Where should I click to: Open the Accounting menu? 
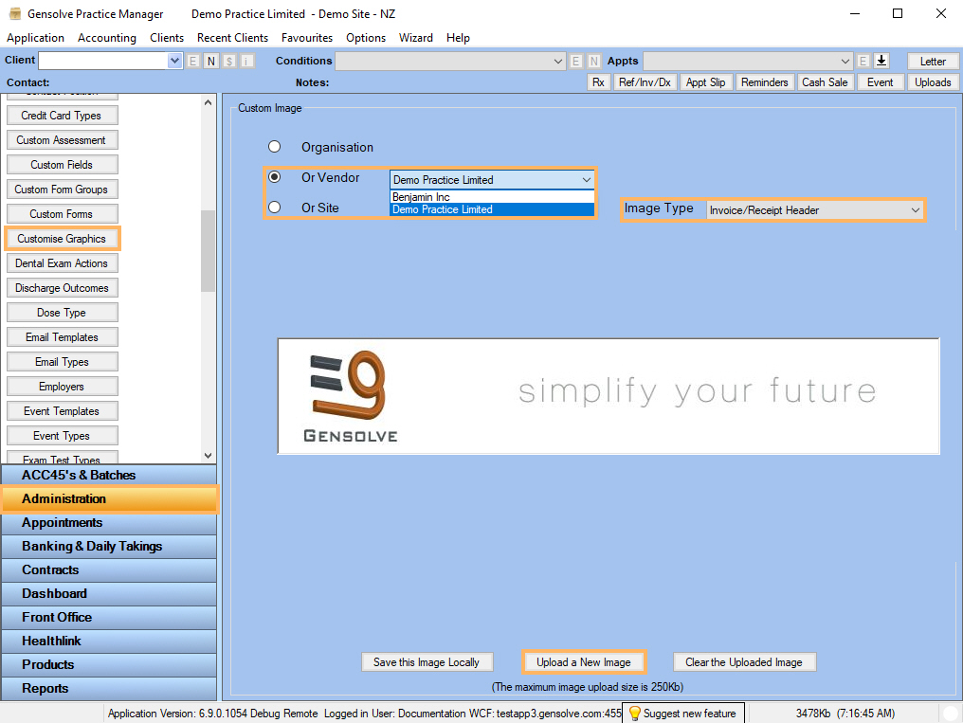click(107, 38)
